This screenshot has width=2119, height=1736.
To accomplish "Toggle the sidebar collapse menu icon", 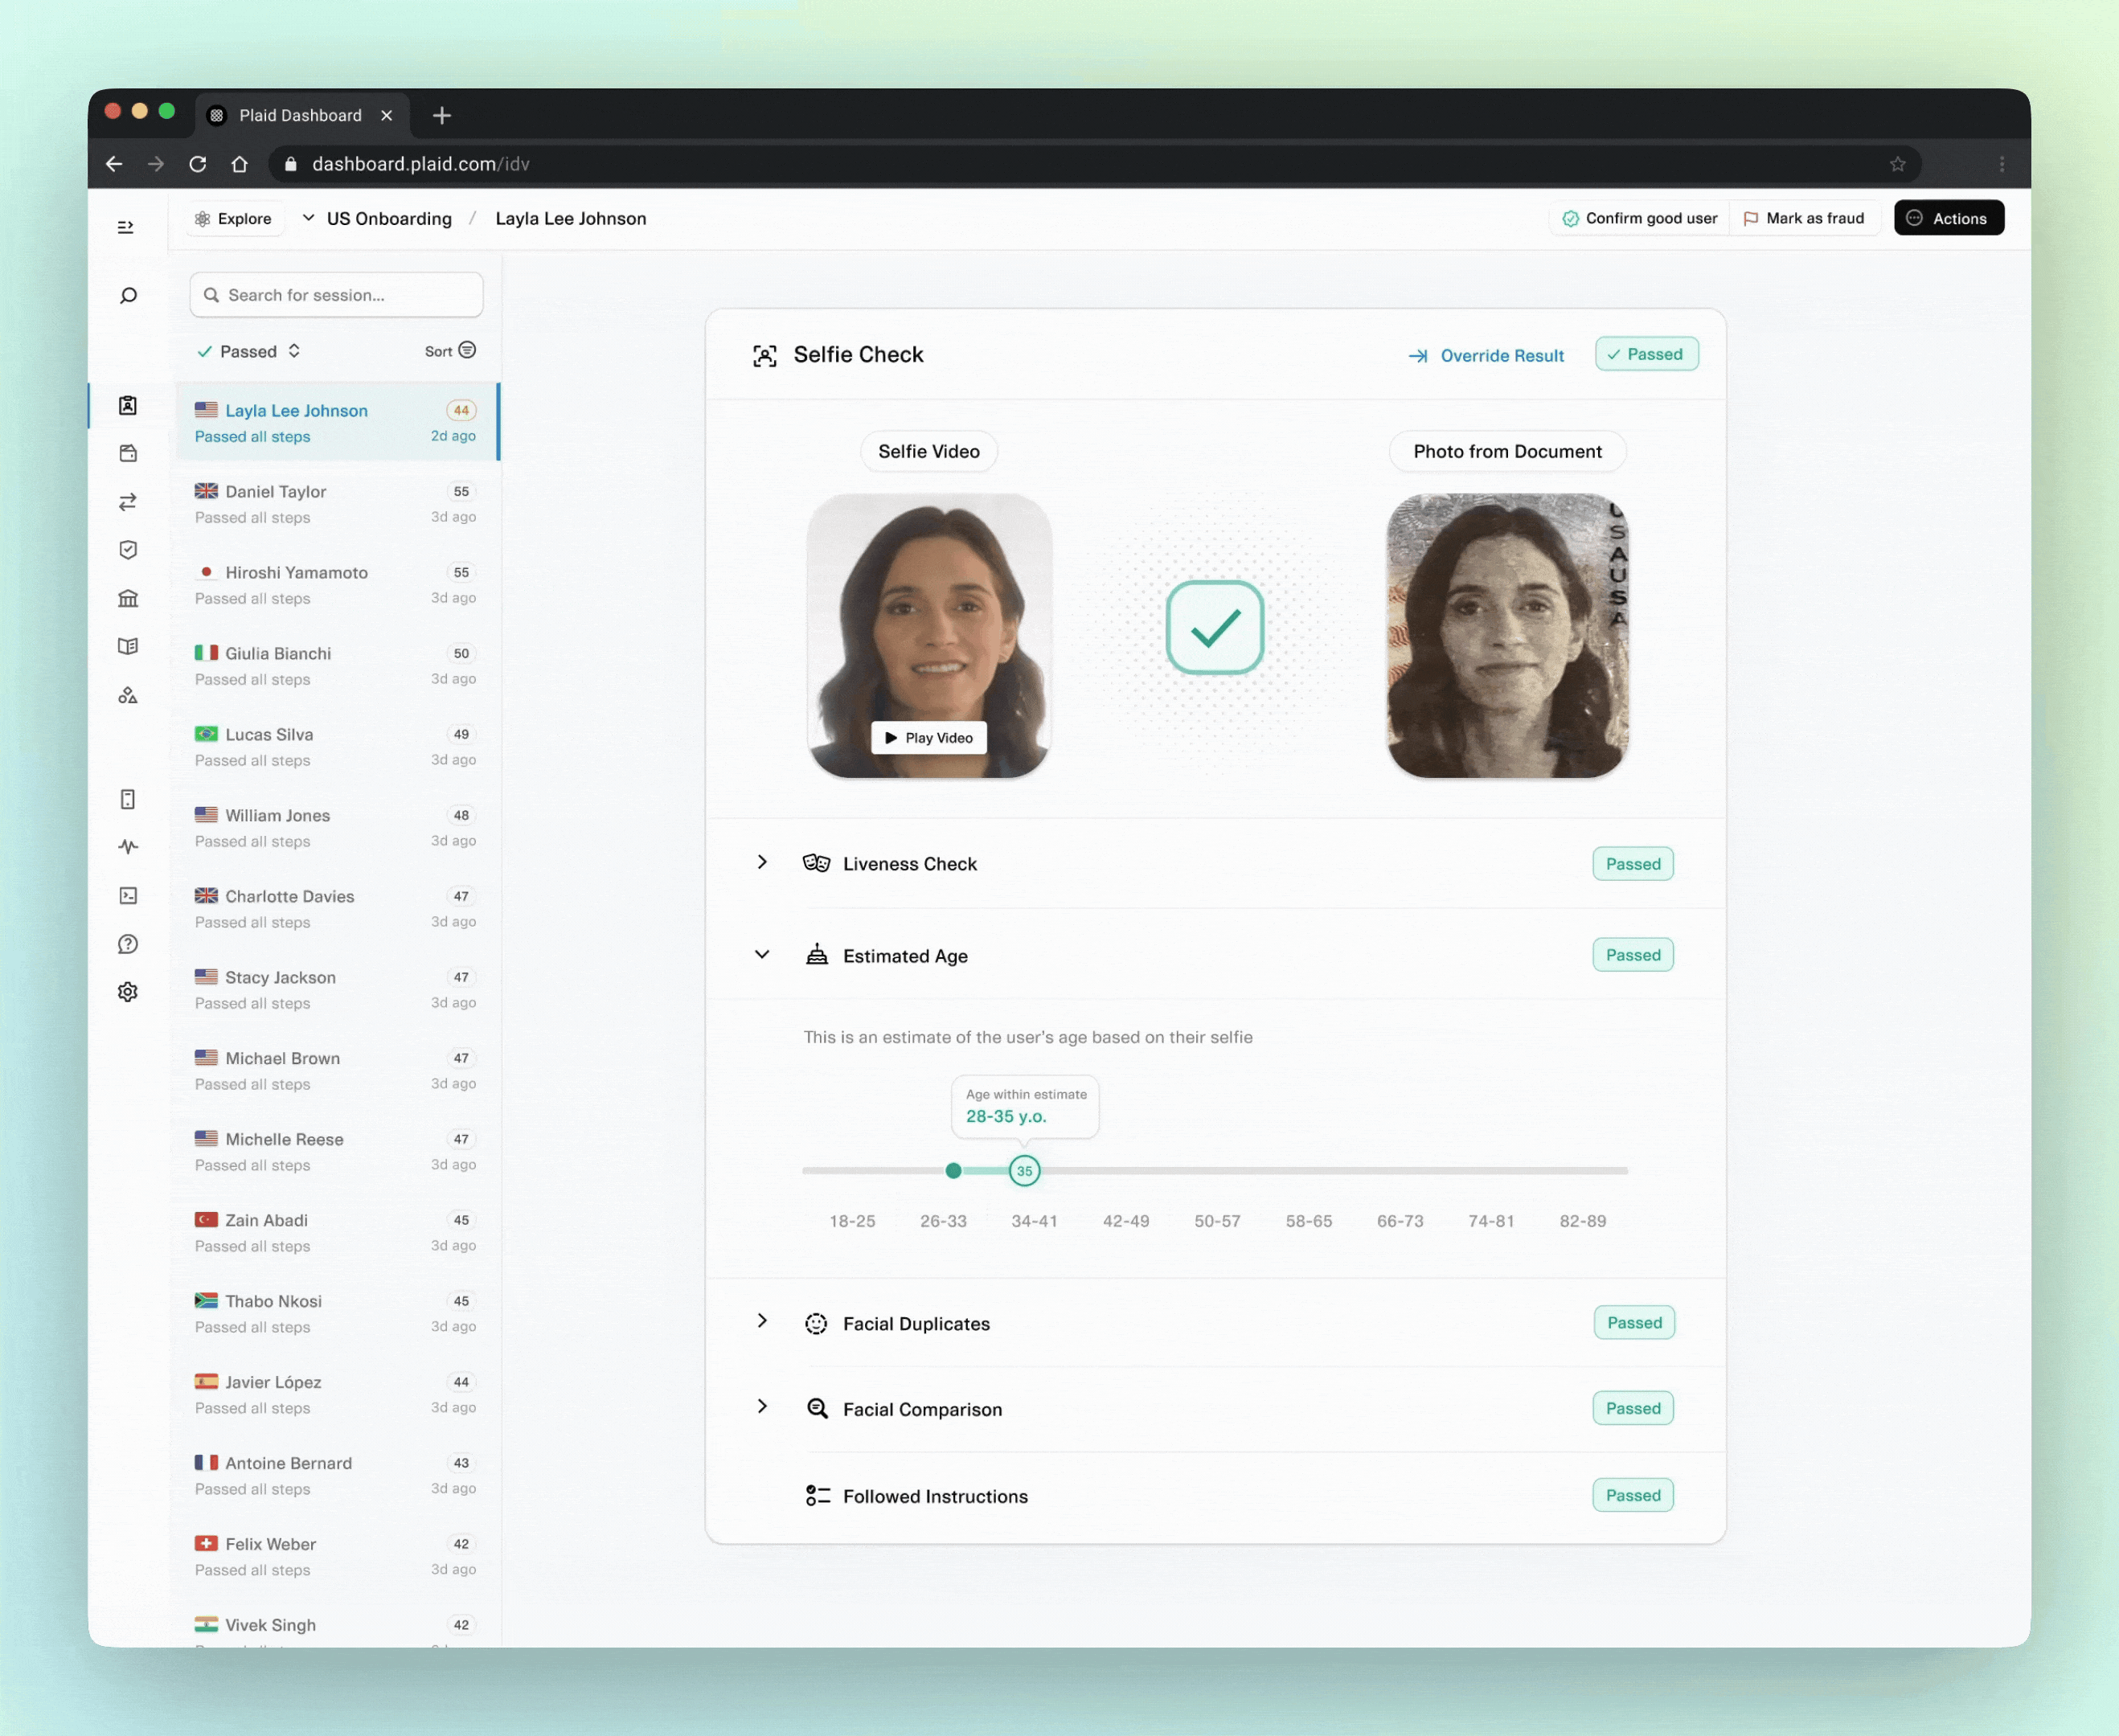I will click(126, 228).
